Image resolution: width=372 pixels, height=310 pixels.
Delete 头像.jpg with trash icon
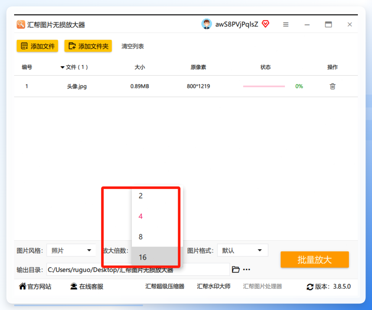[332, 86]
